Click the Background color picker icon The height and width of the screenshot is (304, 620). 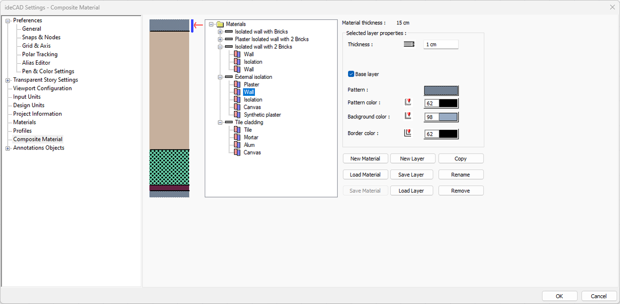[407, 116]
